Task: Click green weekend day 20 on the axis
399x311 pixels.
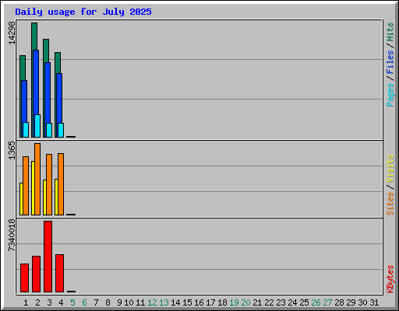Action: (x=245, y=302)
